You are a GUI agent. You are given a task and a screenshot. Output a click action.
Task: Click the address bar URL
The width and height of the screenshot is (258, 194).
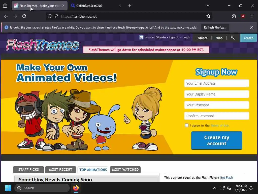click(x=79, y=16)
